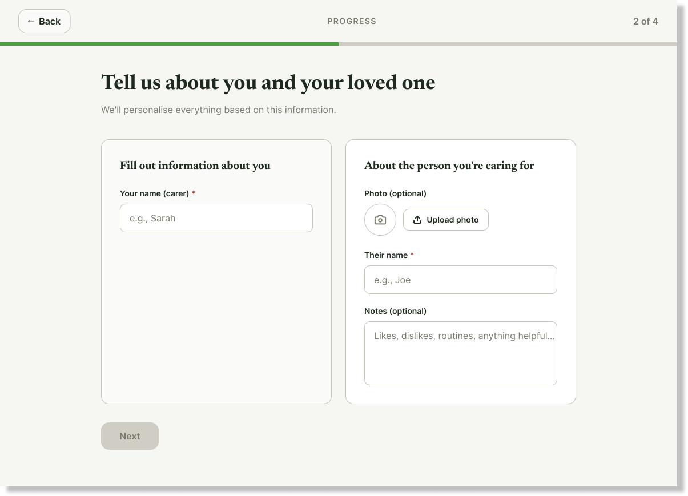Click the Fill out information about you heading
688x496 pixels.
[195, 166]
